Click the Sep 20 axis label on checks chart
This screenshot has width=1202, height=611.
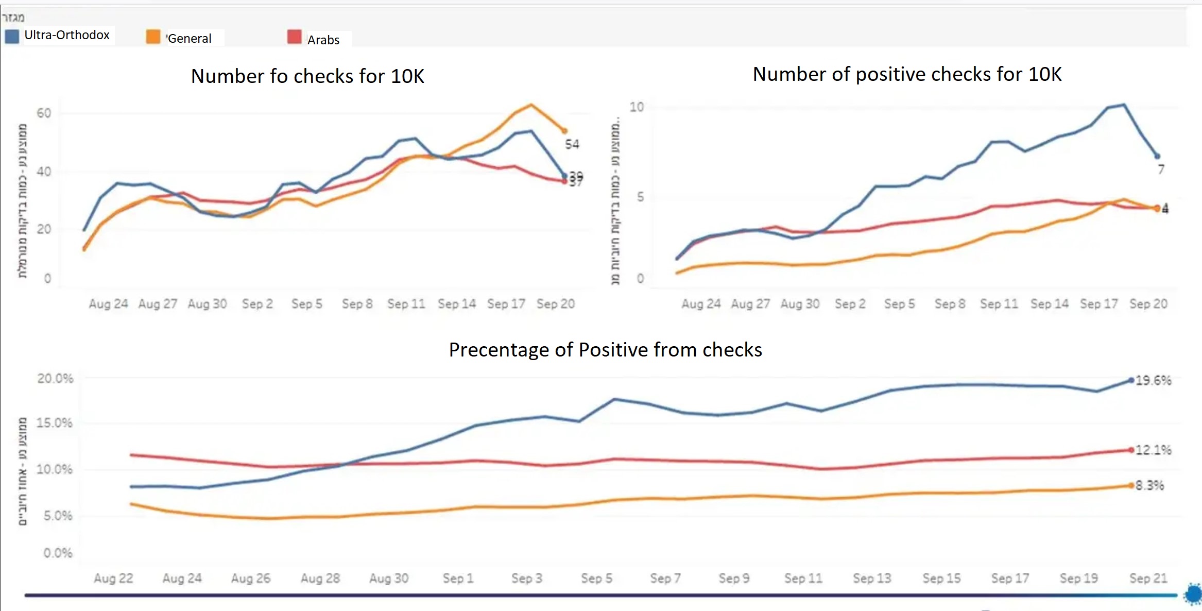(556, 304)
